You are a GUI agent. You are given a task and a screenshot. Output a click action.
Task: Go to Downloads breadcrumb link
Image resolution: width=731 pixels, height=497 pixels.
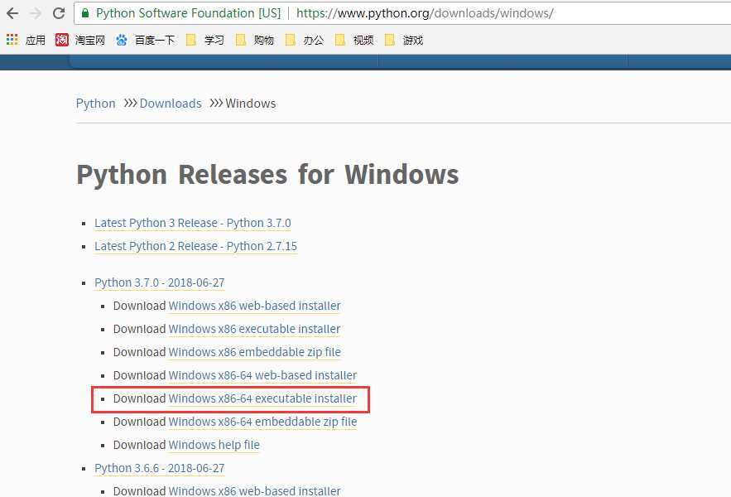171,104
